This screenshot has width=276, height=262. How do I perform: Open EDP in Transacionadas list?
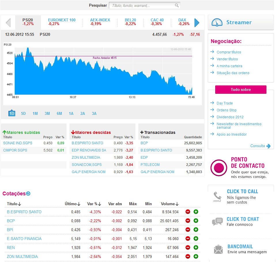tap(144, 158)
